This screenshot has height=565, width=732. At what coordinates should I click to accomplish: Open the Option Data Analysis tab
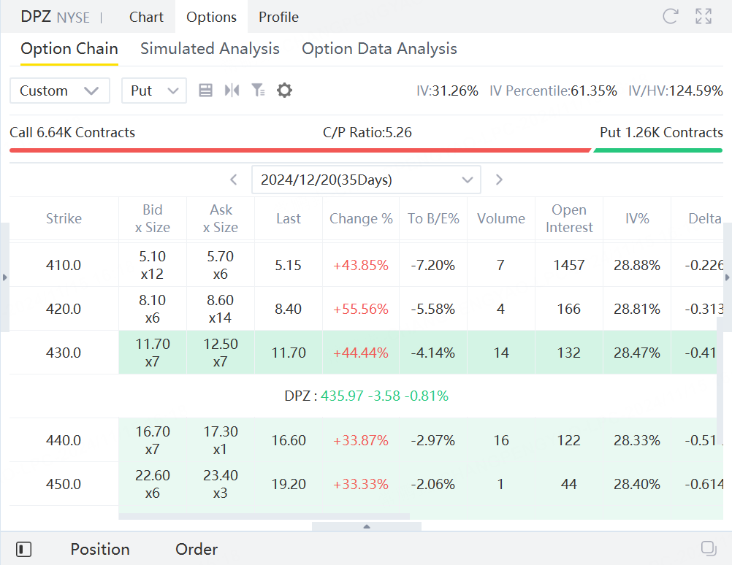(x=379, y=49)
